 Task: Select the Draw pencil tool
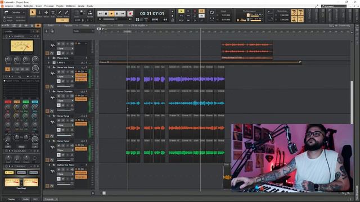point(60,12)
